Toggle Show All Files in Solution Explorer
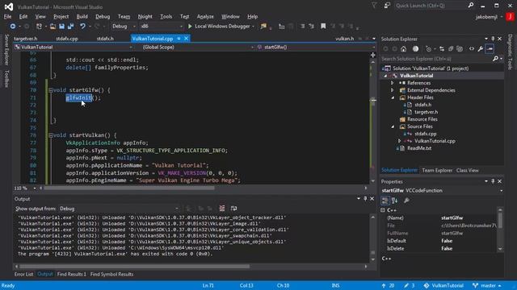 click(460, 49)
